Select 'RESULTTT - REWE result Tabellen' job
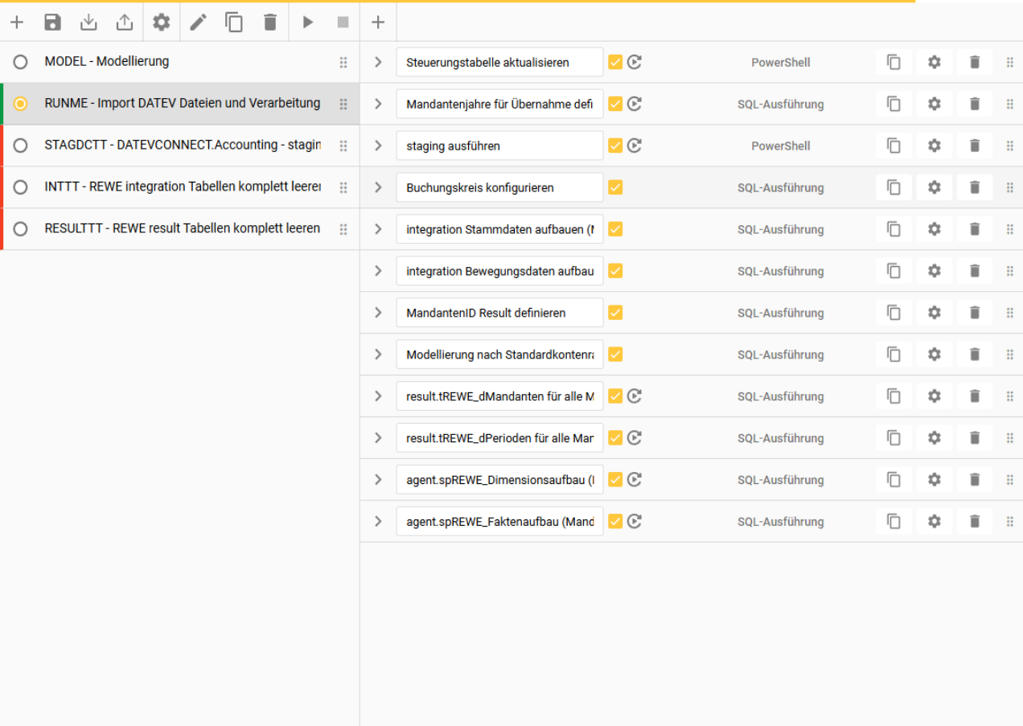 pos(183,229)
